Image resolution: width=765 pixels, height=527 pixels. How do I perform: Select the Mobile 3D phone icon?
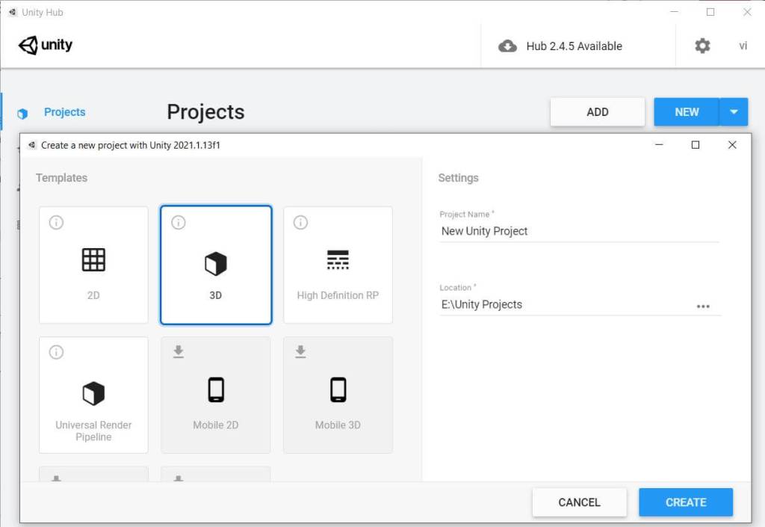338,389
